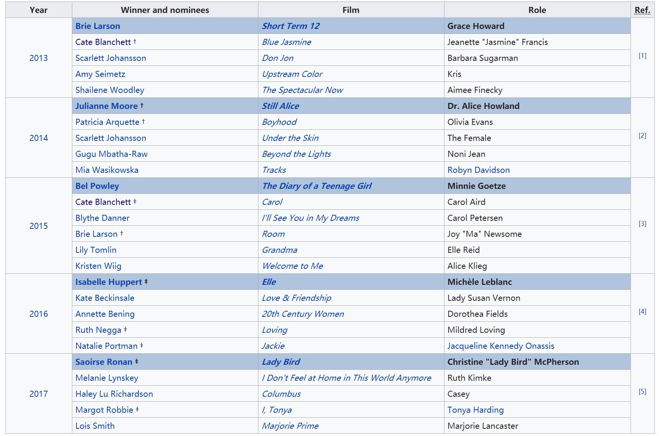This screenshot has width=659, height=436.
Task: Open the 2014 year link
Action: coord(39,138)
